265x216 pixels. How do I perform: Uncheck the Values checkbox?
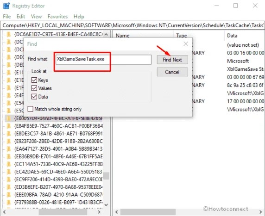pyautogui.click(x=34, y=88)
